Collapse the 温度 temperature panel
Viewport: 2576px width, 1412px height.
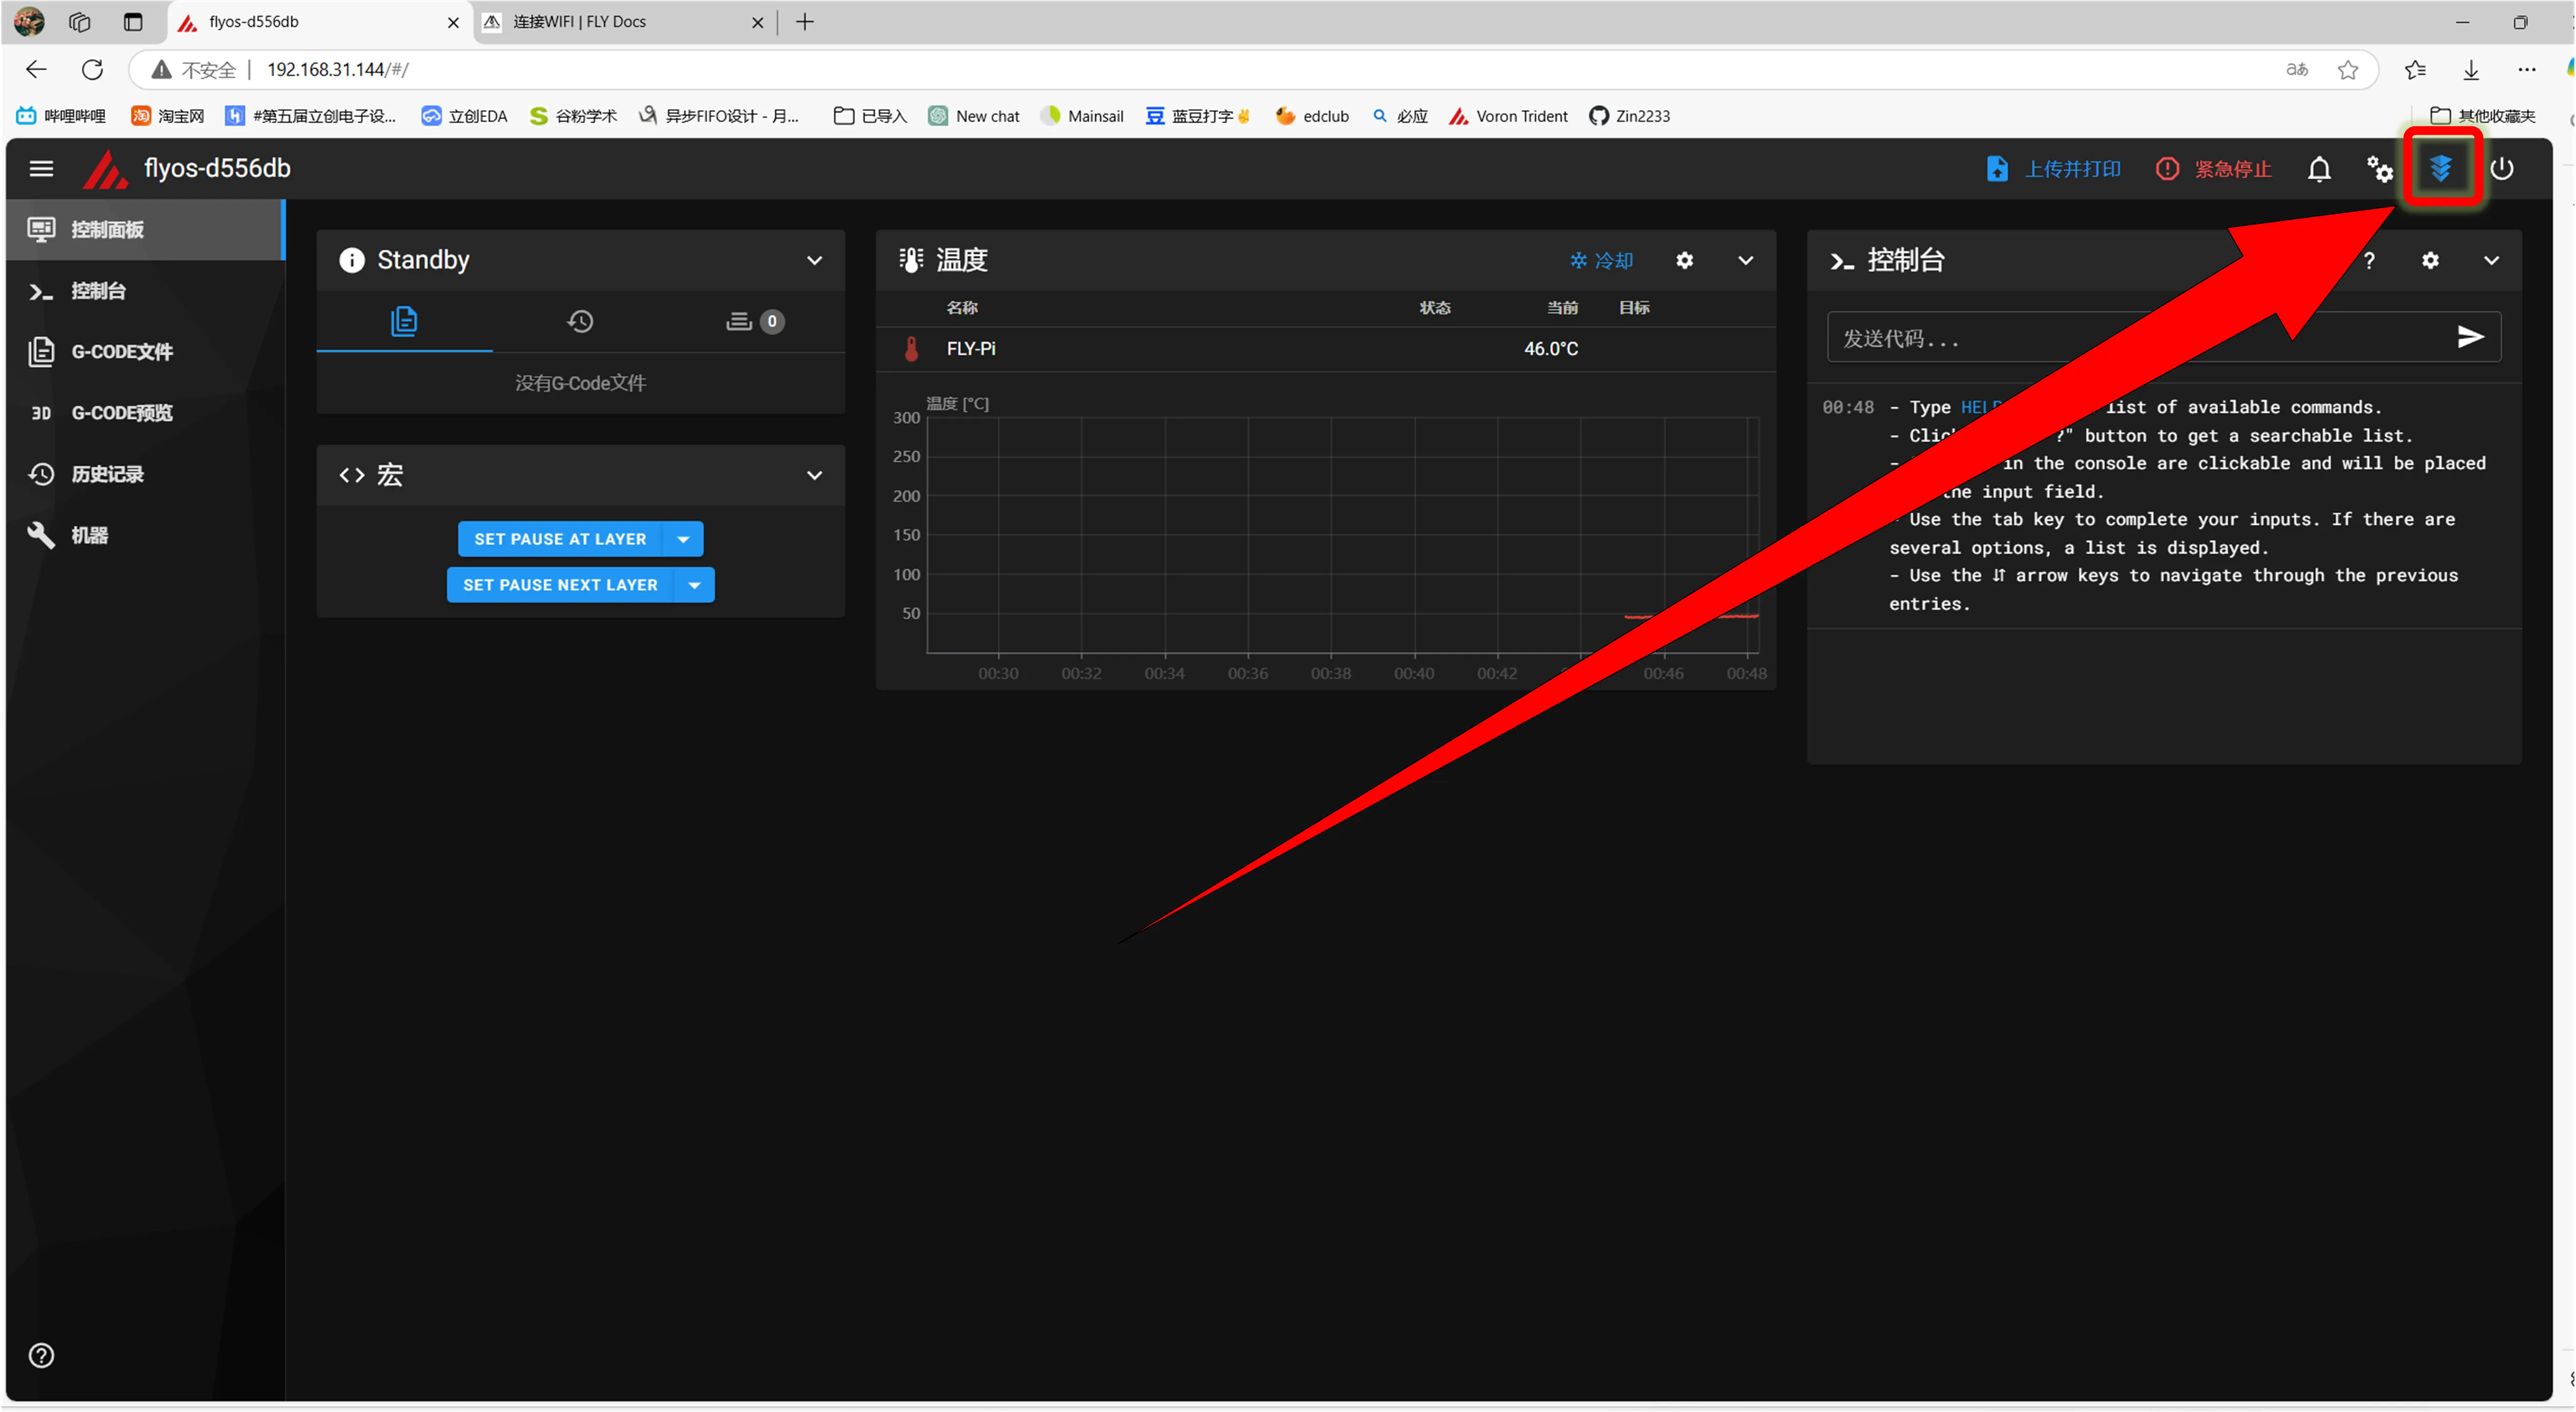click(x=1745, y=261)
